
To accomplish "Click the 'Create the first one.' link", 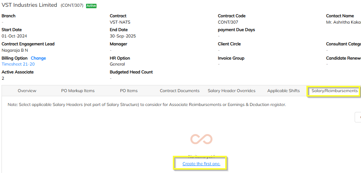I will pos(201,164).
